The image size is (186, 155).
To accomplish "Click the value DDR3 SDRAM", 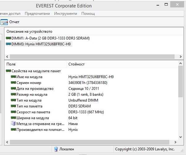I will [x=80, y=106].
